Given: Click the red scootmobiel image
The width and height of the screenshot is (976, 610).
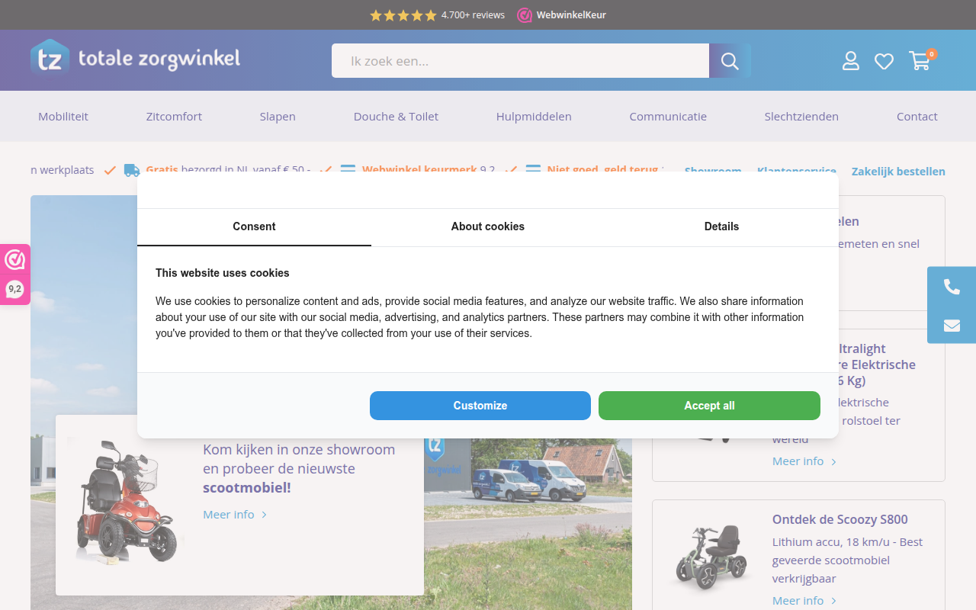Looking at the screenshot, I should tap(126, 501).
